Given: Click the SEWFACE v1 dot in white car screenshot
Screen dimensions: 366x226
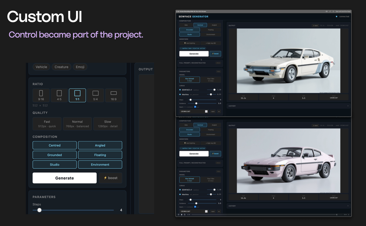Looking at the screenshot, I should [x=180, y=90].
